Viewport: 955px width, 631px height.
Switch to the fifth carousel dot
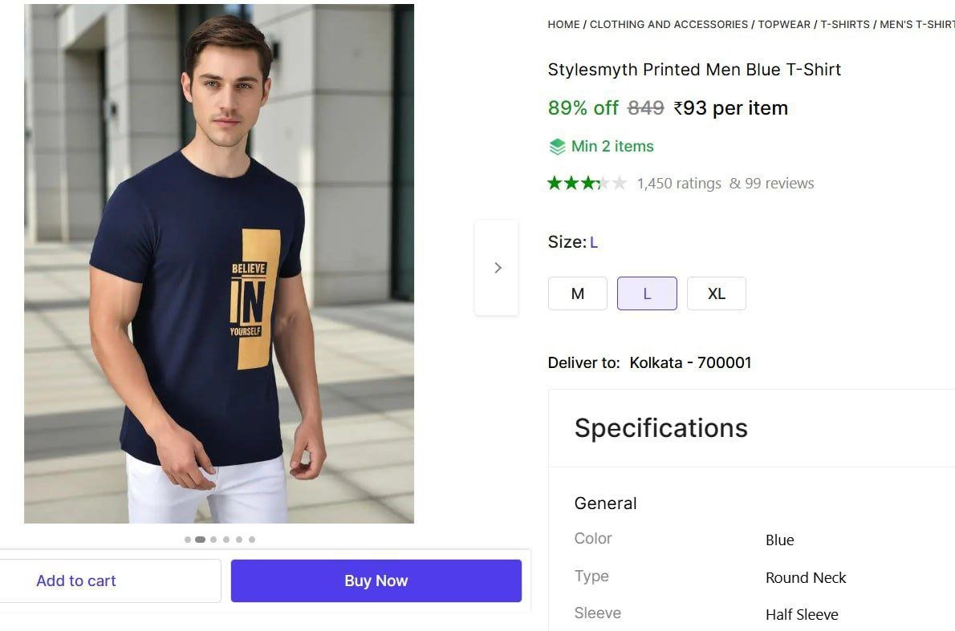(x=239, y=540)
